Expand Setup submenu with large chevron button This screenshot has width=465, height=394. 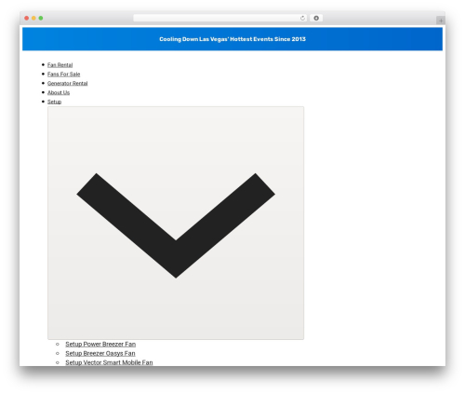176,223
